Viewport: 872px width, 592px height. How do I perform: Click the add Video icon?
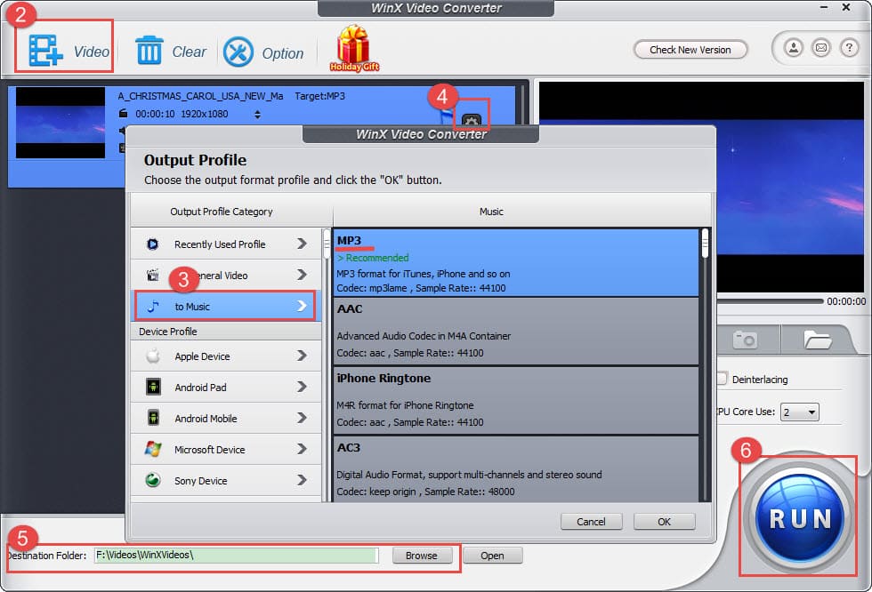point(44,51)
